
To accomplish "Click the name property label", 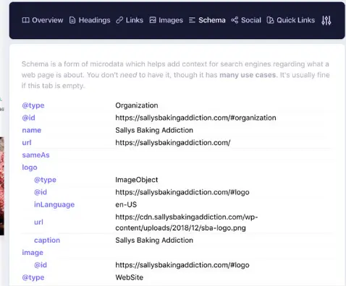I will (32, 130).
